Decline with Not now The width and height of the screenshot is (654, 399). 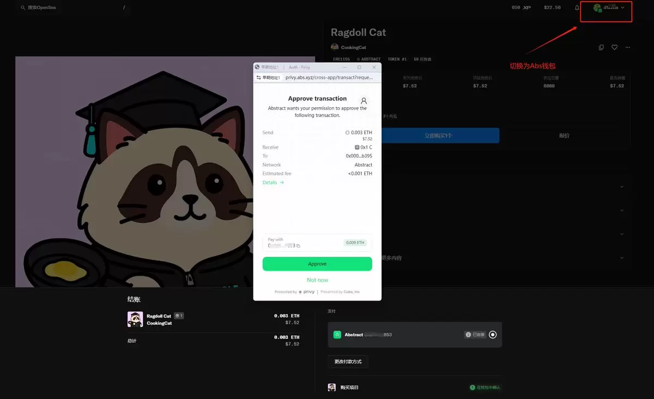tap(317, 280)
